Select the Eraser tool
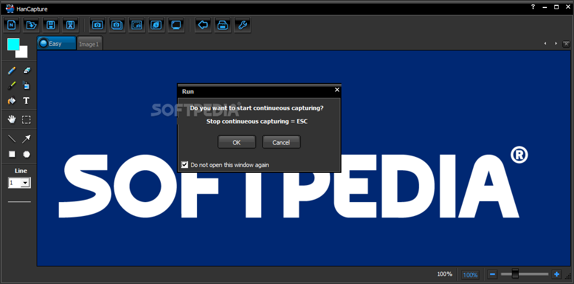The height and width of the screenshot is (284, 574). tap(27, 70)
